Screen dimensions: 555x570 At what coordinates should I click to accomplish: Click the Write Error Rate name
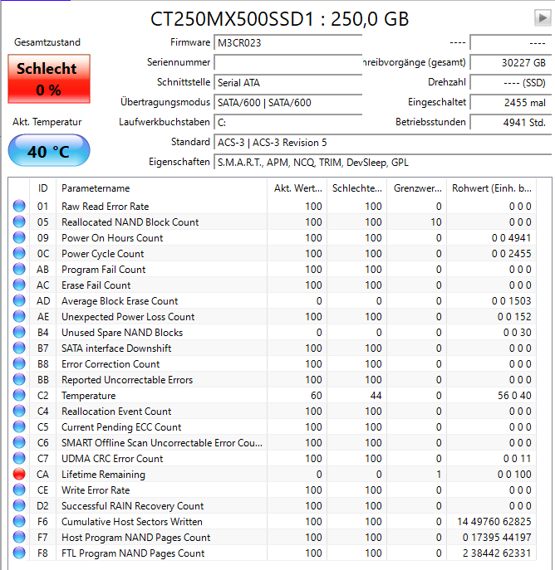tap(96, 490)
